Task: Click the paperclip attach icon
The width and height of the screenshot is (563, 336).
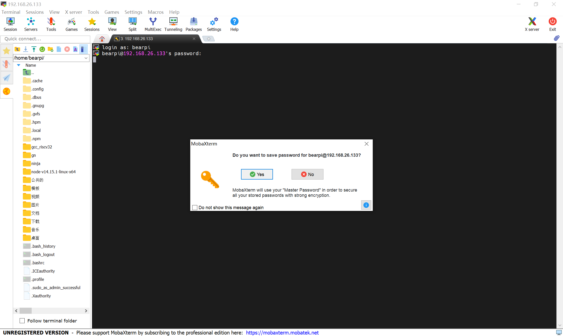Action: tap(556, 38)
